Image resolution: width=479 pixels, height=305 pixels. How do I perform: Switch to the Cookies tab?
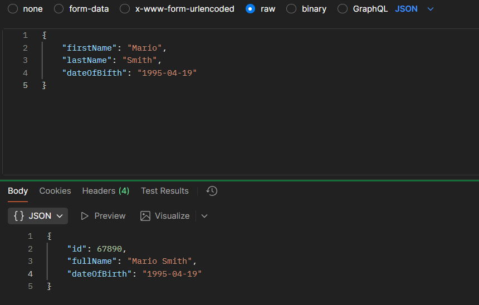[x=55, y=191]
